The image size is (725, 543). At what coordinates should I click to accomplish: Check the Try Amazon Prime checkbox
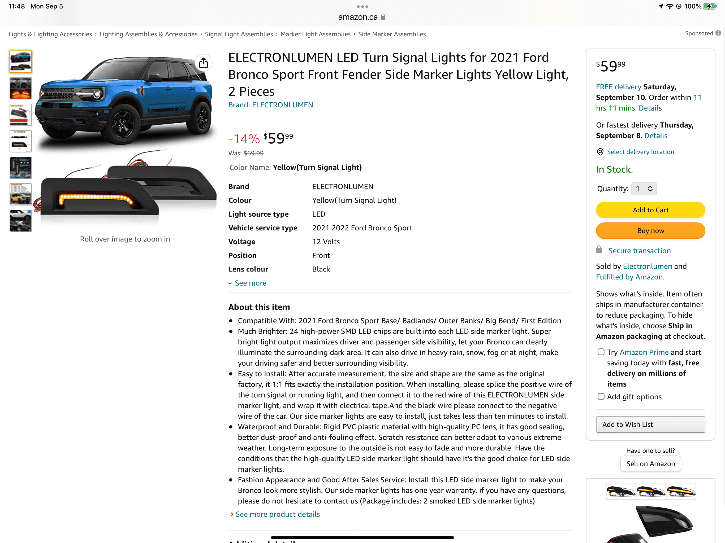(x=601, y=352)
